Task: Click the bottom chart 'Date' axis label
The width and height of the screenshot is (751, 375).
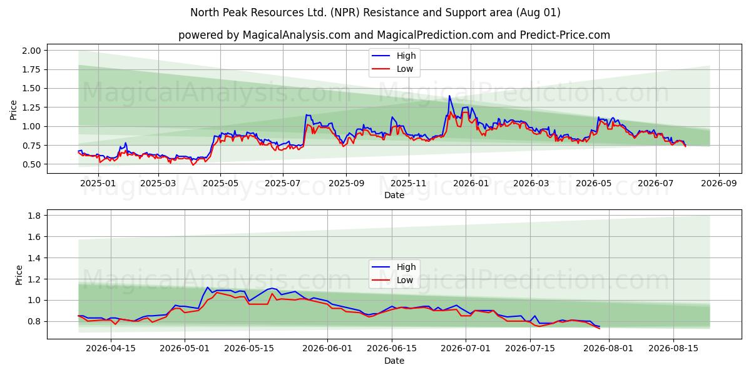Action: (x=394, y=361)
